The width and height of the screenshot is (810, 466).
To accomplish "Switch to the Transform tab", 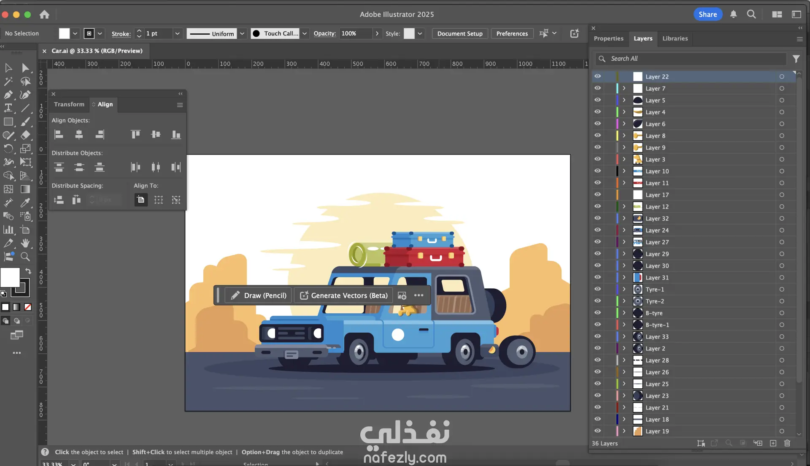I will (x=69, y=104).
